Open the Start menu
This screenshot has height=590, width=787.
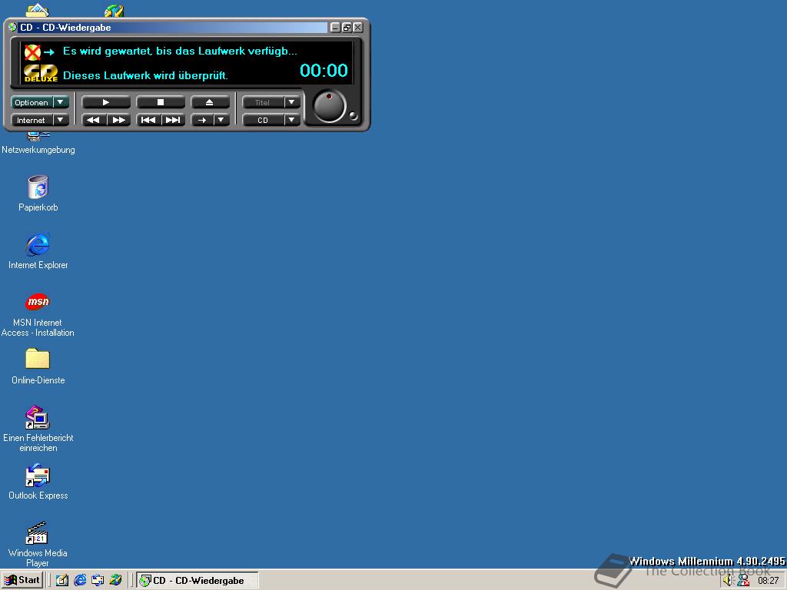[x=22, y=581]
